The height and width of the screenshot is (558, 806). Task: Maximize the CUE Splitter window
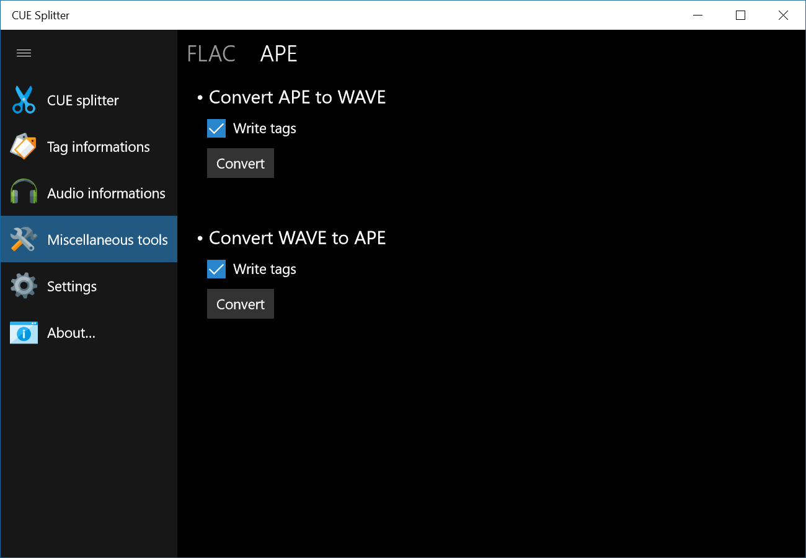coord(740,15)
